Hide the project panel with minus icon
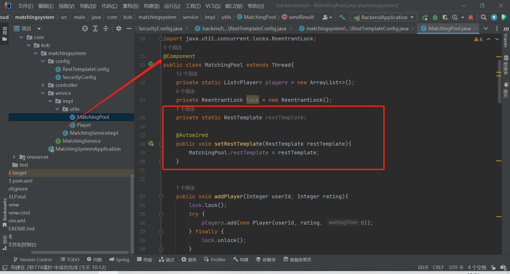The width and height of the screenshot is (510, 274). pyautogui.click(x=129, y=28)
